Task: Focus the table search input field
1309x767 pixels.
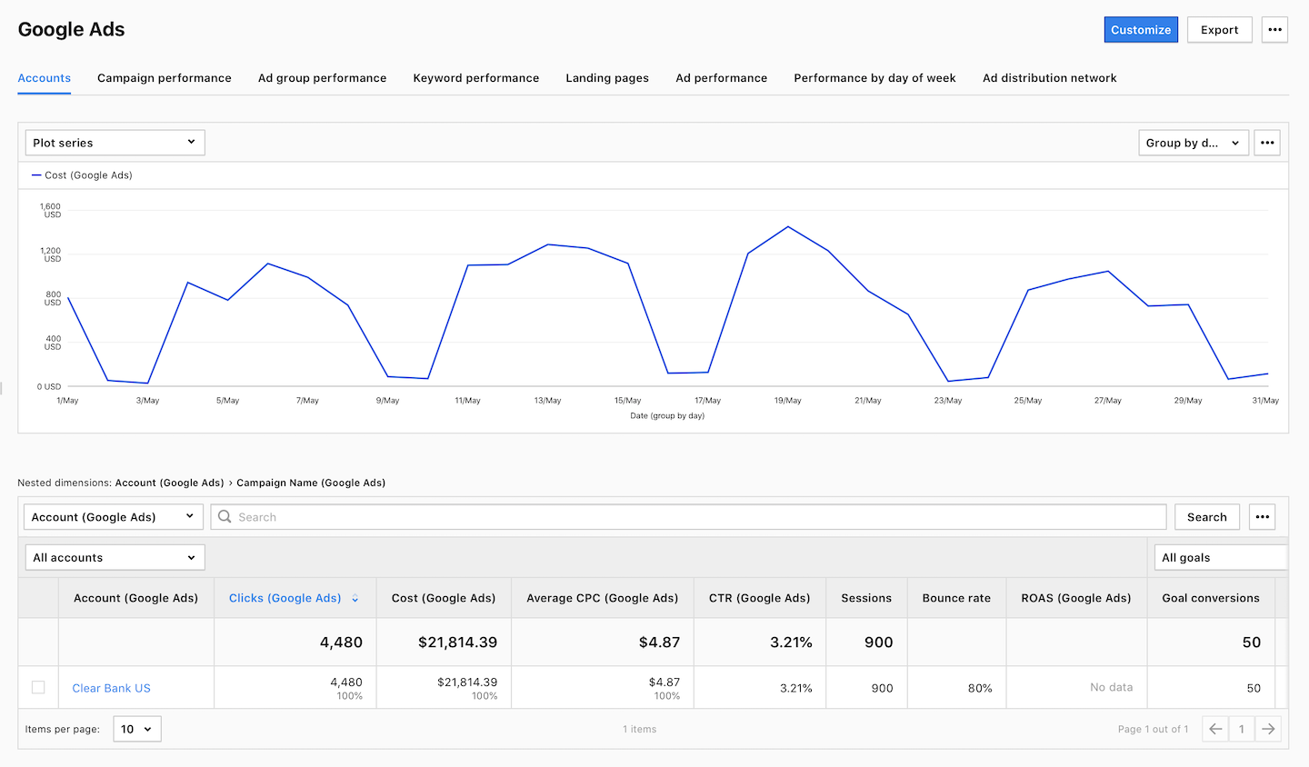Action: pyautogui.click(x=689, y=517)
